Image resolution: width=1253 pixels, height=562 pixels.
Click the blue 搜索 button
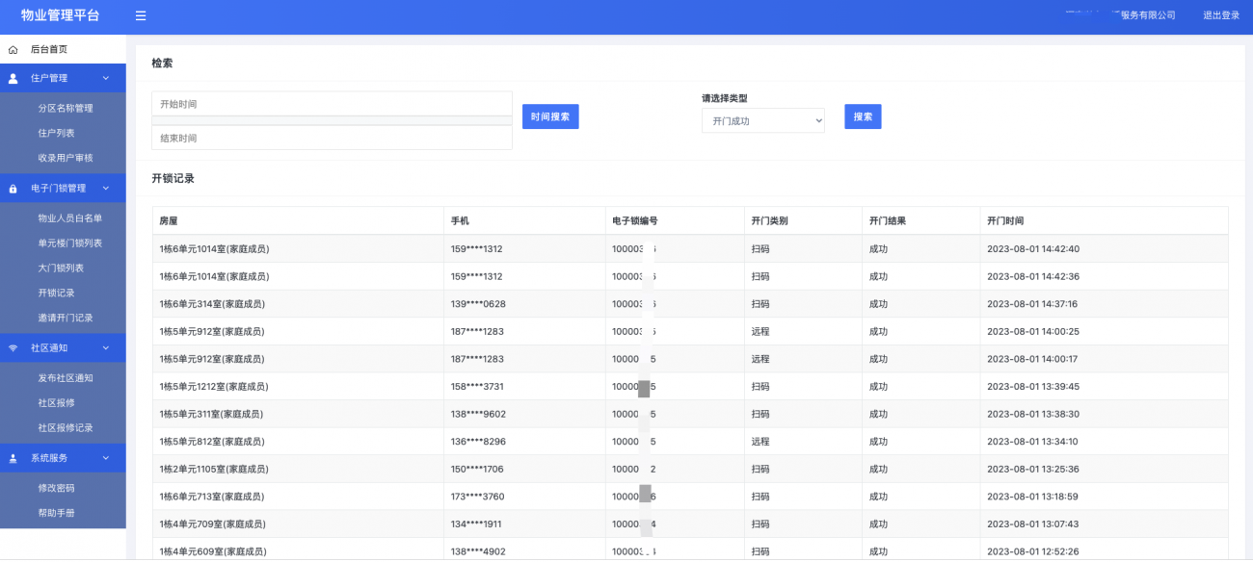click(x=863, y=116)
